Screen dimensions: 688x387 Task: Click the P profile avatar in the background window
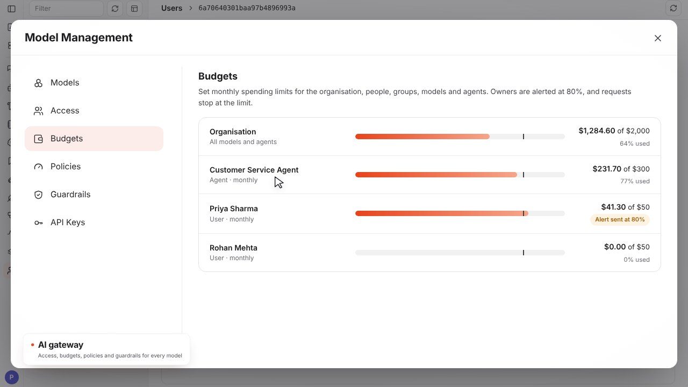pyautogui.click(x=11, y=377)
